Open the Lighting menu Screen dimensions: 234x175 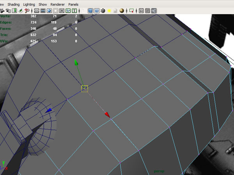[28, 4]
